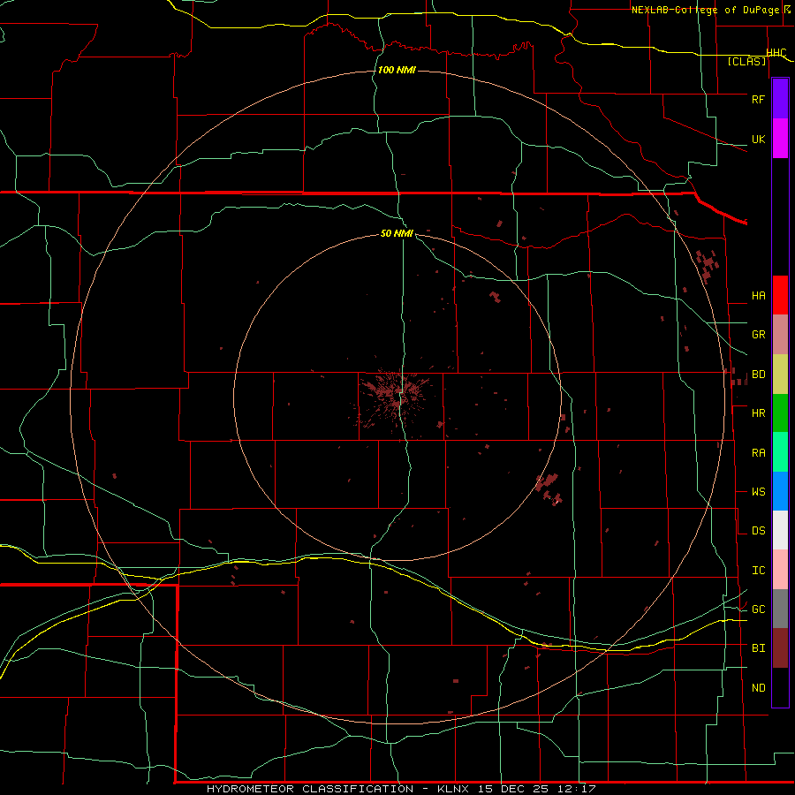Click the 100 NMI range ring label
Screen dimensions: 795x795
[x=397, y=70]
